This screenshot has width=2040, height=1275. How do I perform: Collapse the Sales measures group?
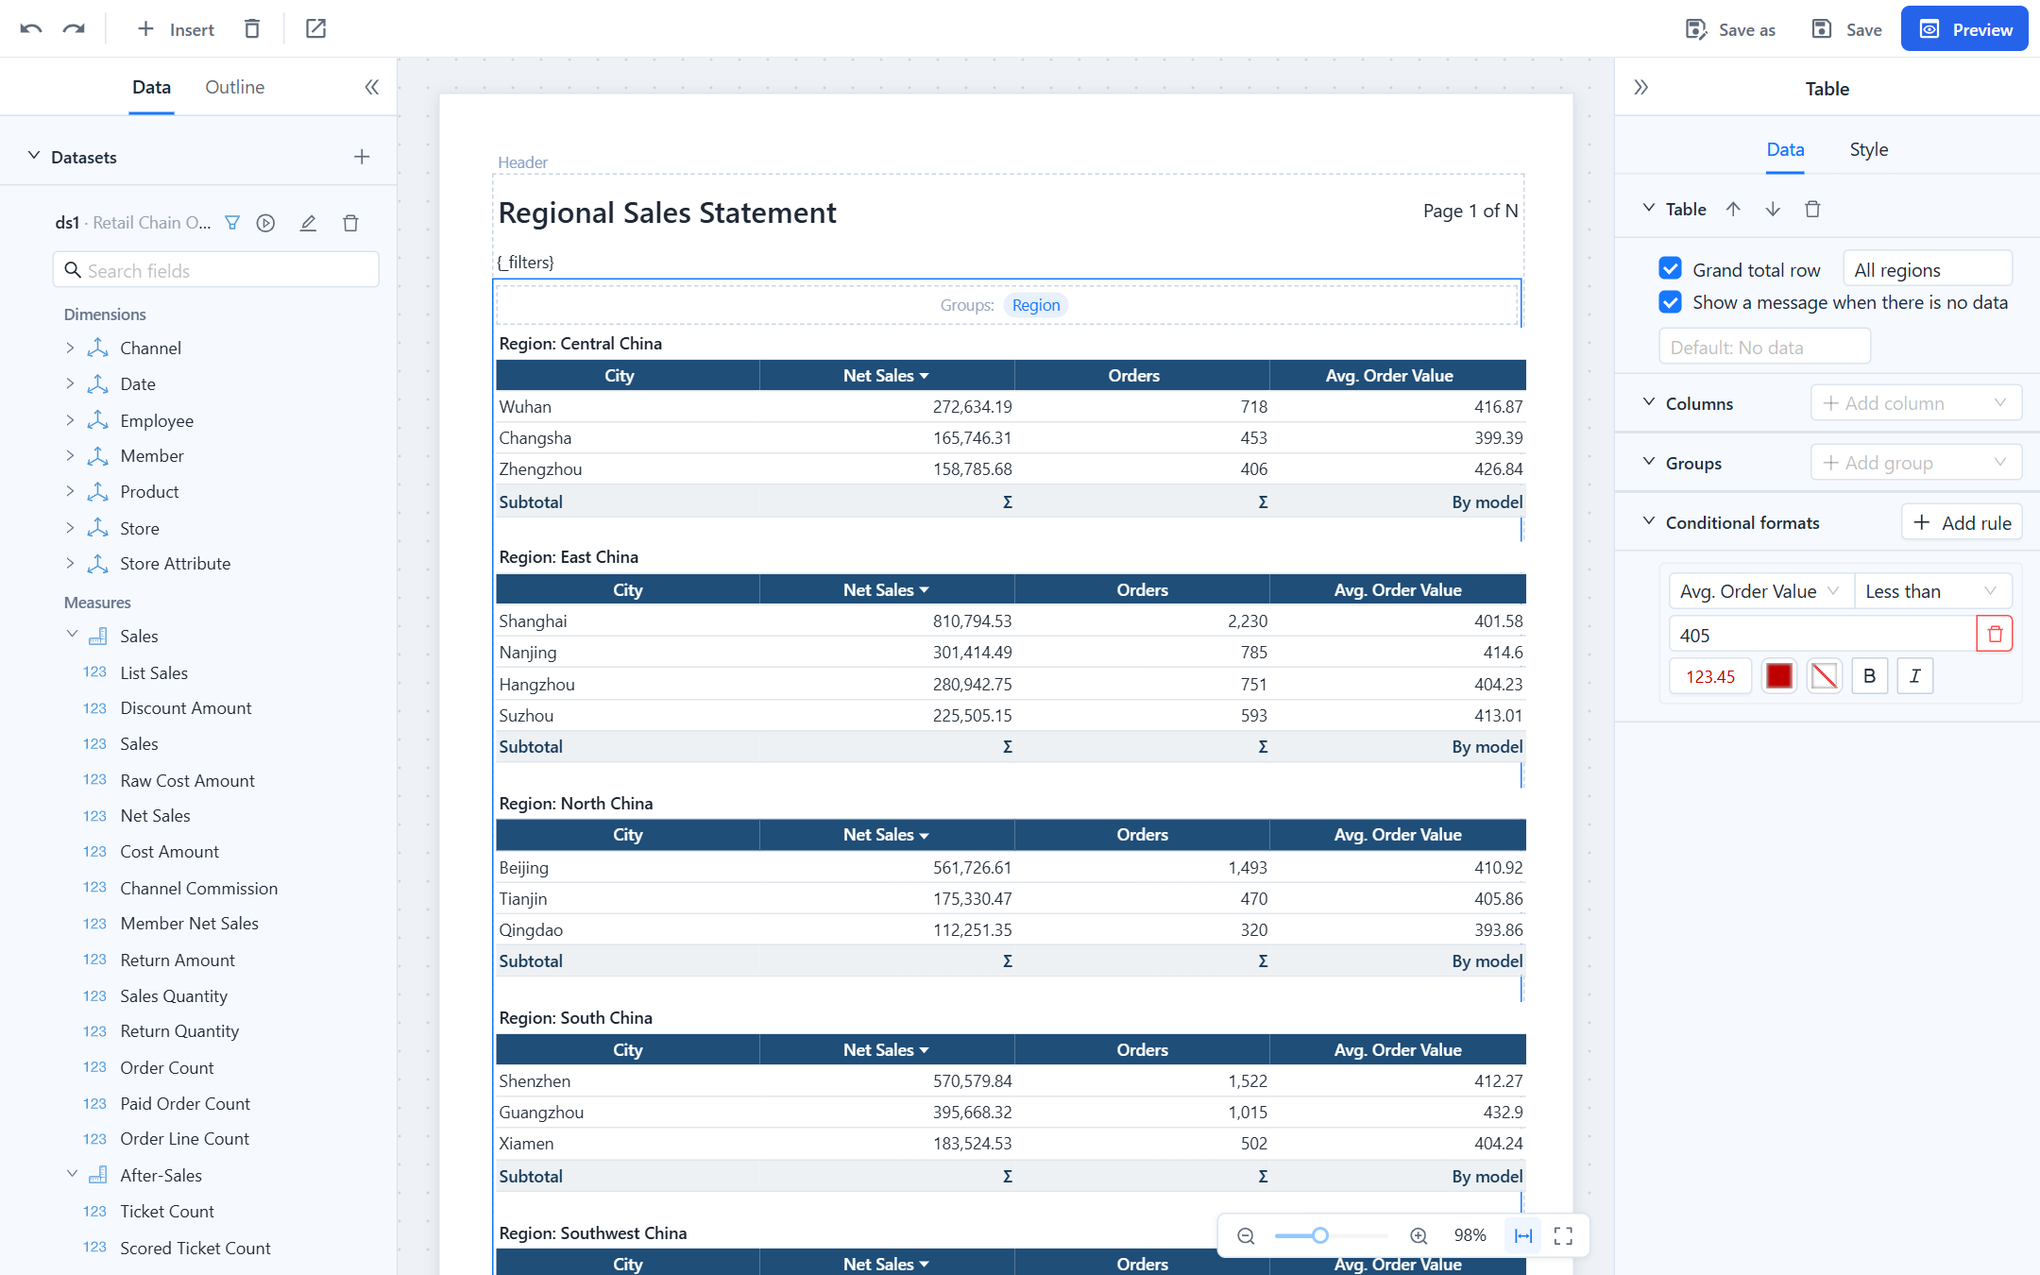(x=72, y=635)
